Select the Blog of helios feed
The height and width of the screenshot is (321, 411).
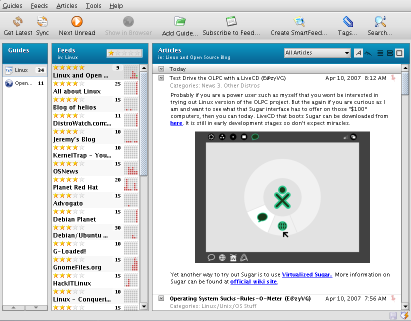95,104
